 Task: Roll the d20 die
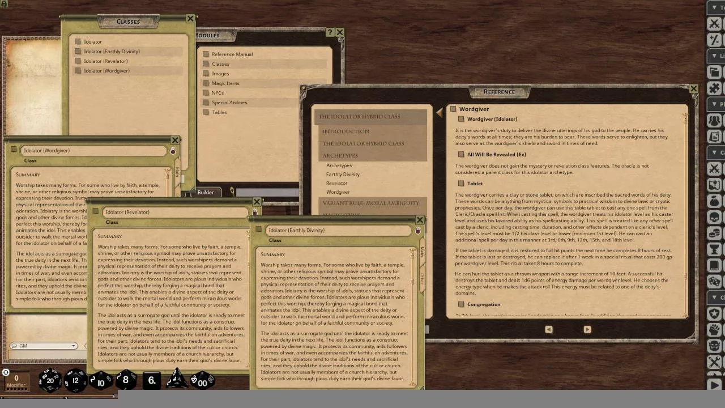point(50,380)
